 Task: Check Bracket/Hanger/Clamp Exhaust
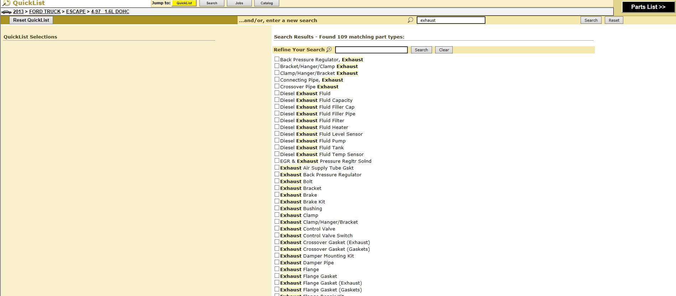tap(277, 66)
